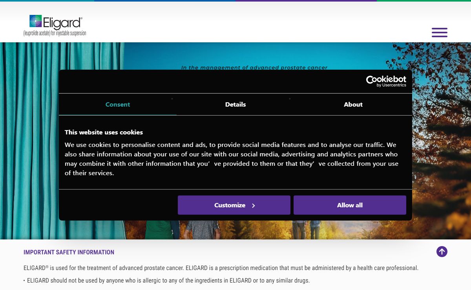Click the text about ELIGARD allergy warning

[168, 281]
